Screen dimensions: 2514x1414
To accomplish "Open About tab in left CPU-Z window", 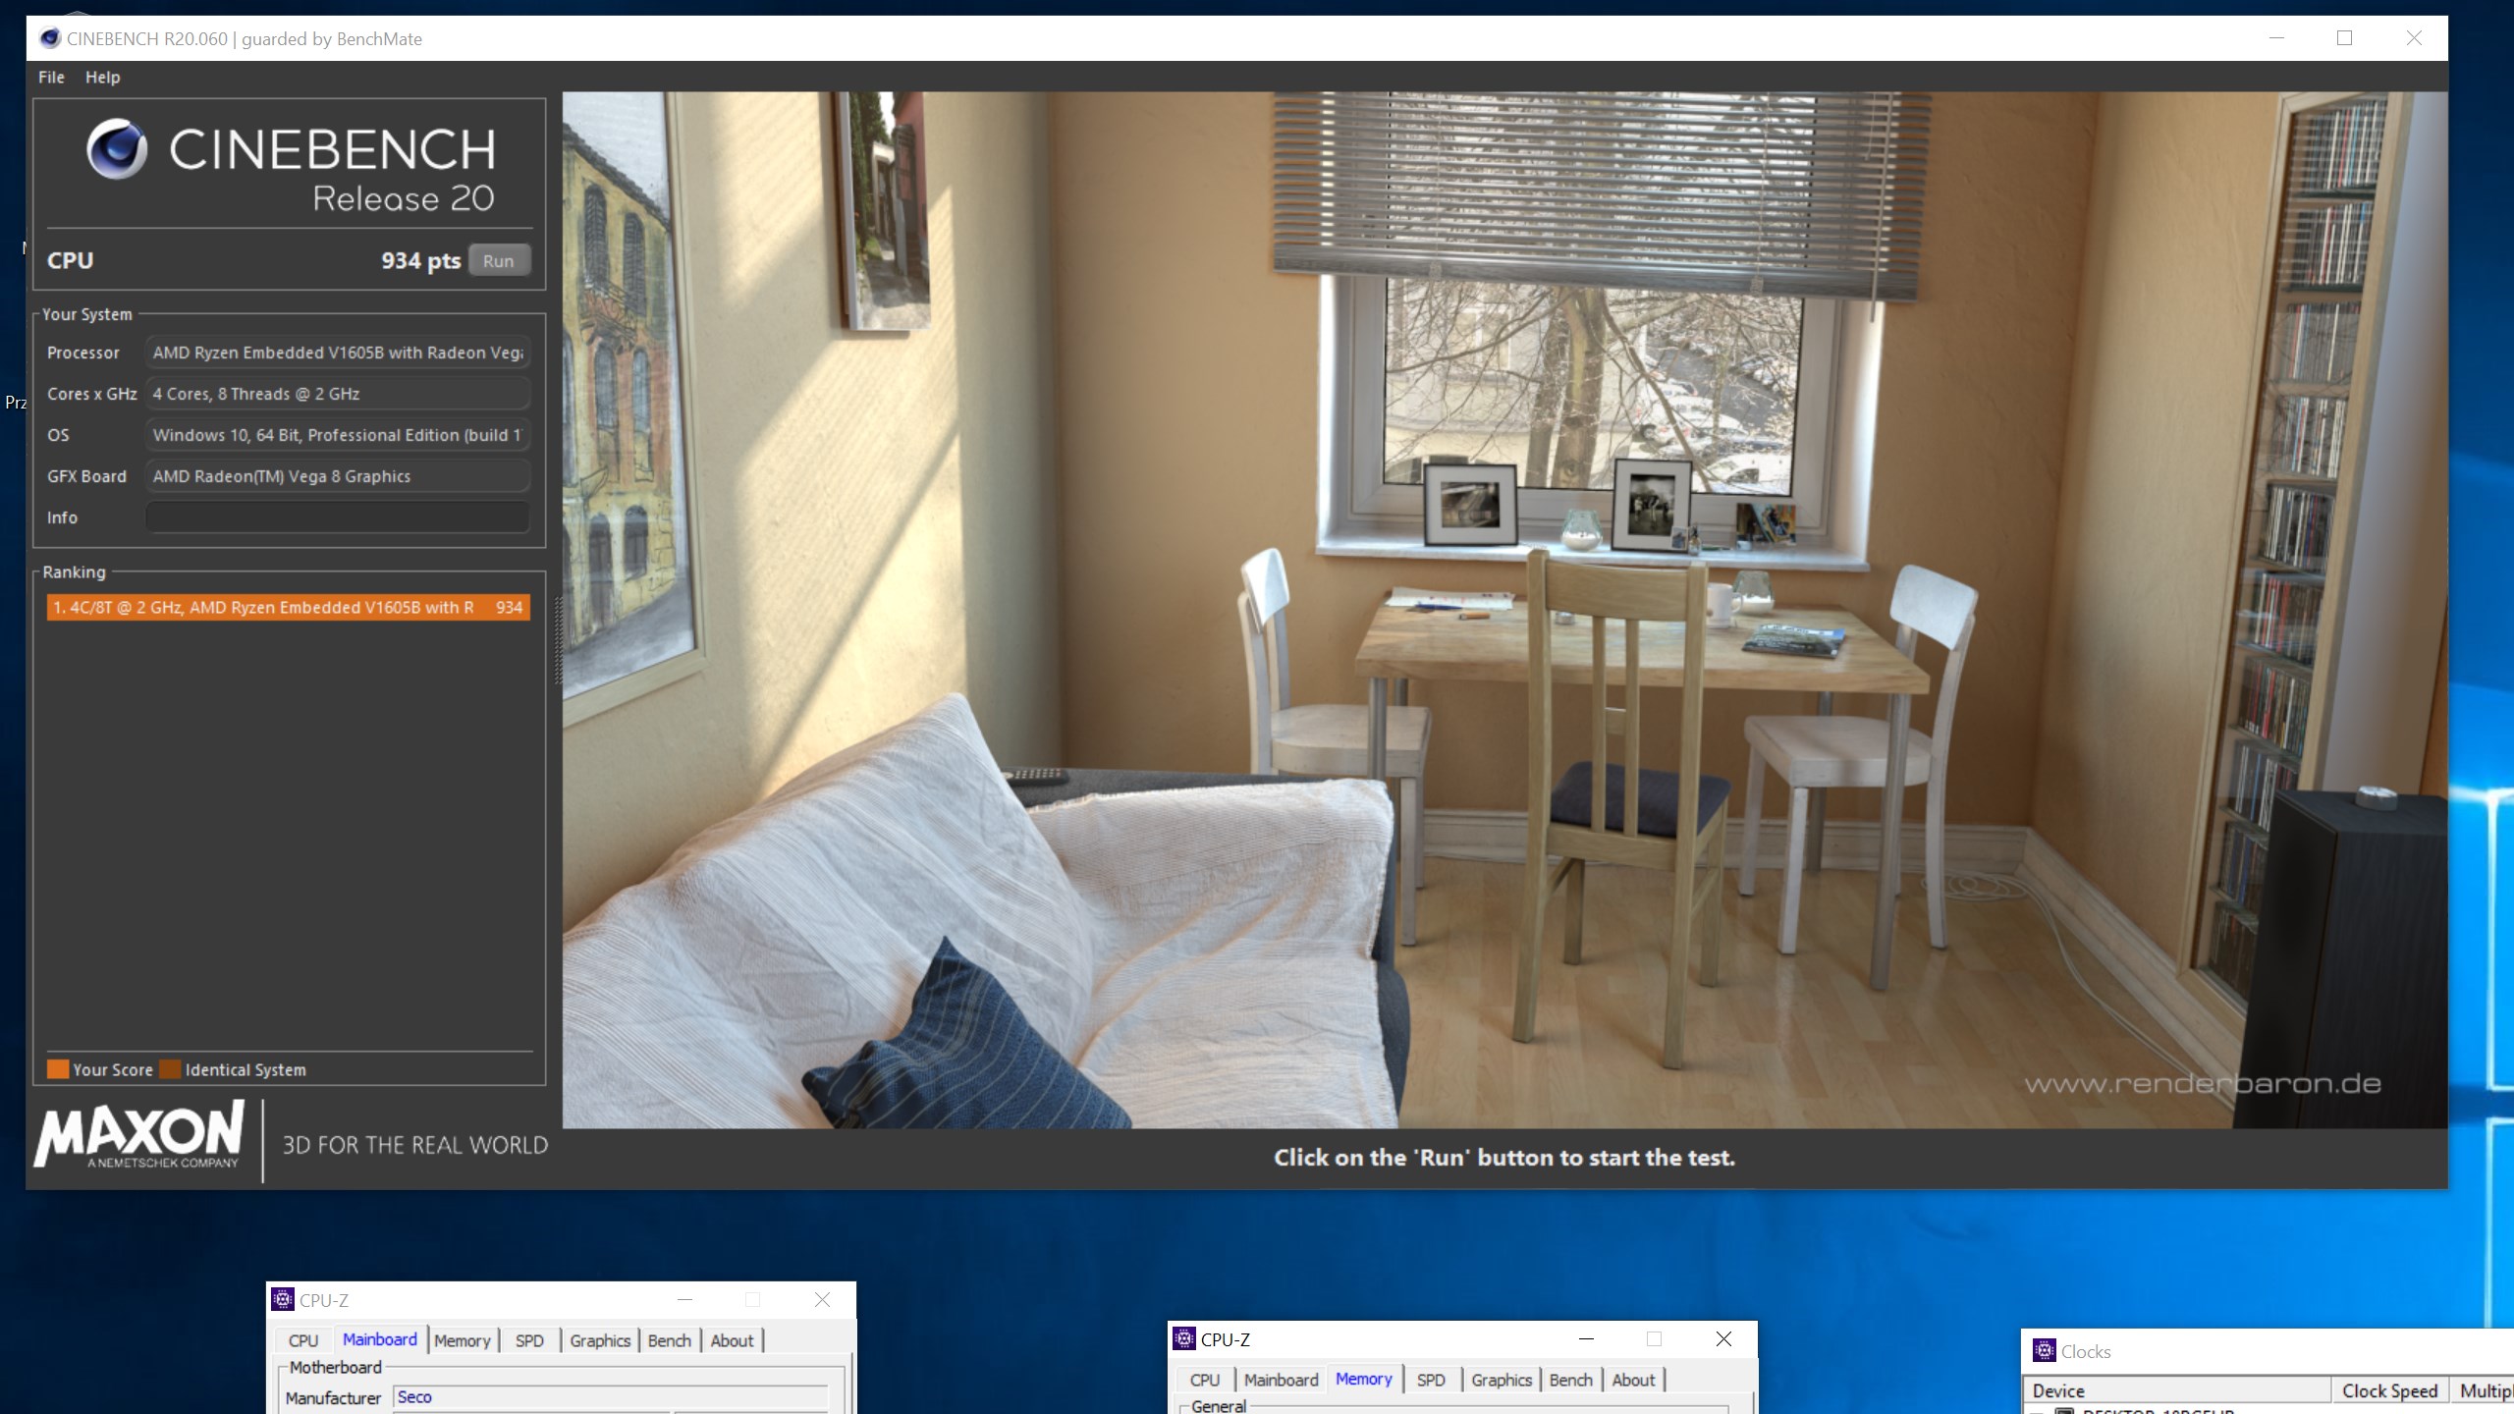I will pyautogui.click(x=732, y=1341).
